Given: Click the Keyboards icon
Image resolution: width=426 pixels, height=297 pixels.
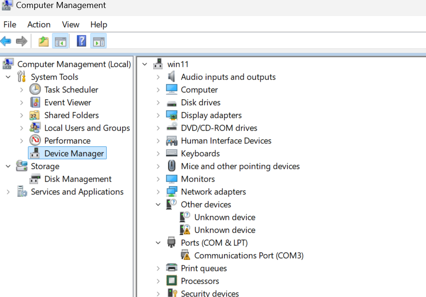Looking at the screenshot, I should [172, 153].
